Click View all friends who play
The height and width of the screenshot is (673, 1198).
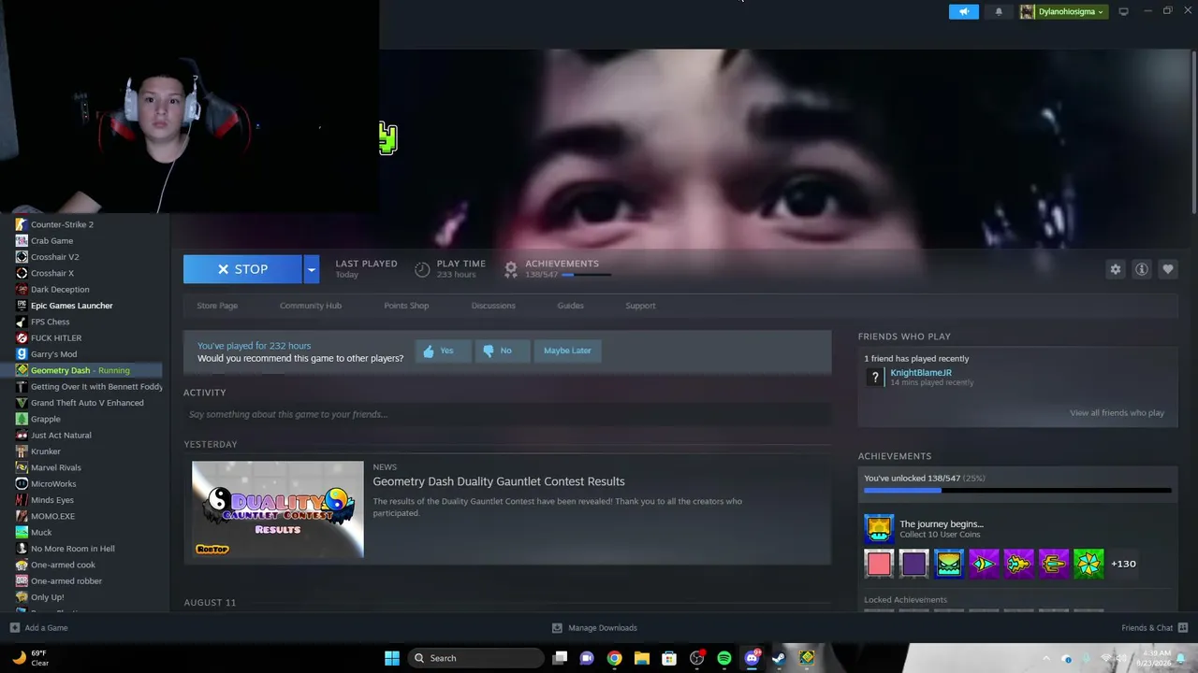pos(1117,413)
